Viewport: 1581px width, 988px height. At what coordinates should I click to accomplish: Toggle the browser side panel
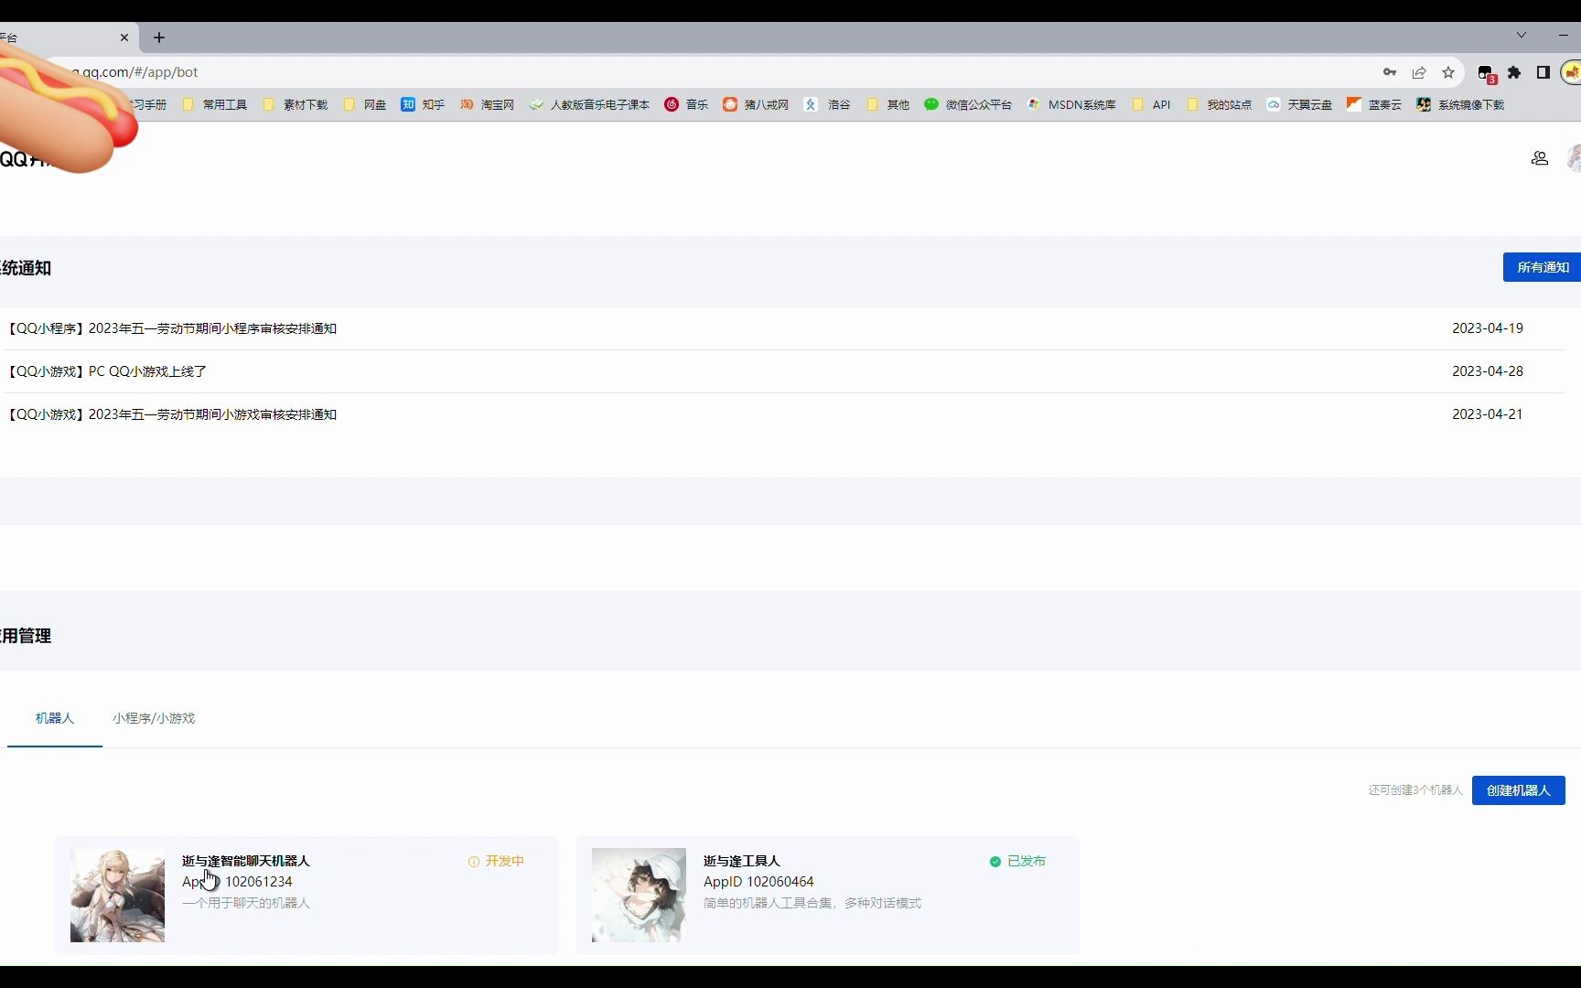coord(1543,72)
